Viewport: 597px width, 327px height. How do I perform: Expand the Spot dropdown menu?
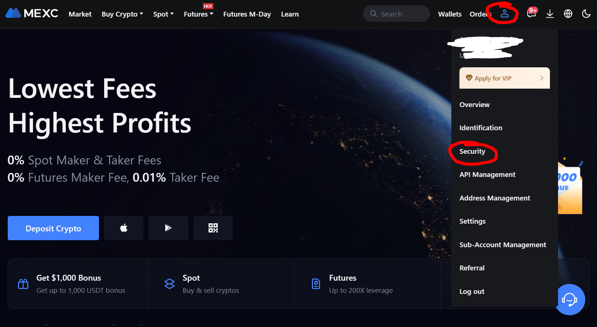163,14
